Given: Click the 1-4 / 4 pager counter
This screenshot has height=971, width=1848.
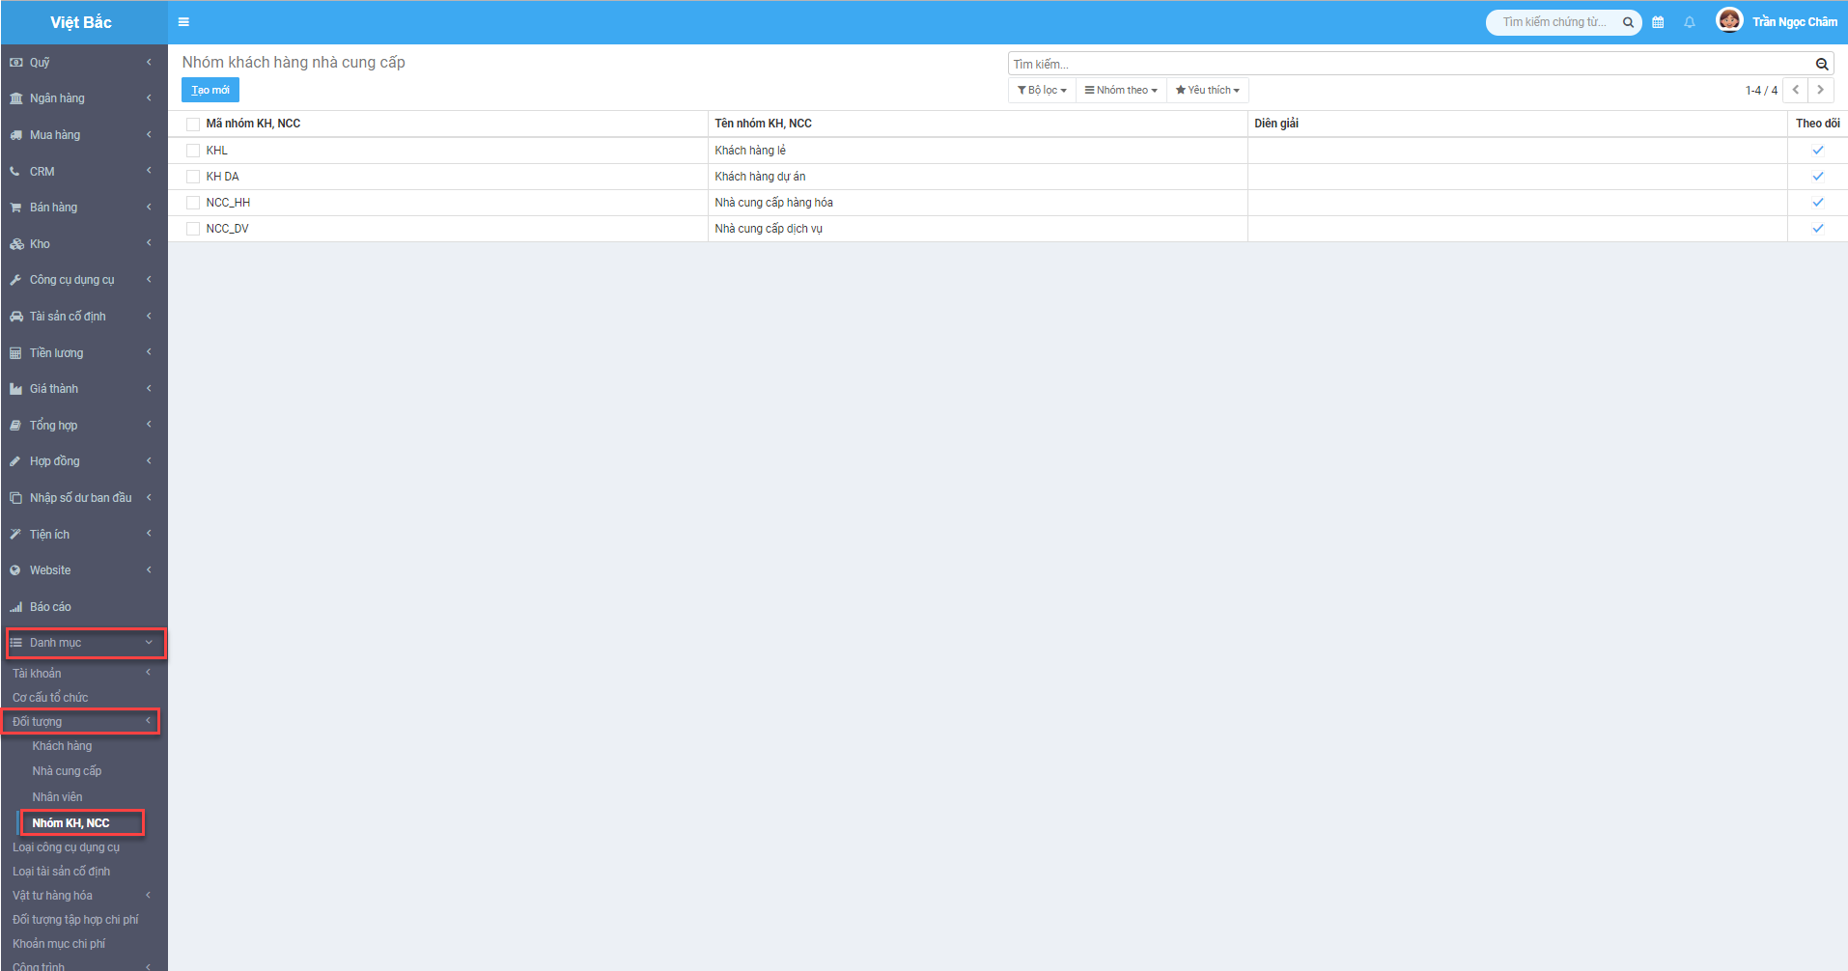Looking at the screenshot, I should pyautogui.click(x=1761, y=91).
